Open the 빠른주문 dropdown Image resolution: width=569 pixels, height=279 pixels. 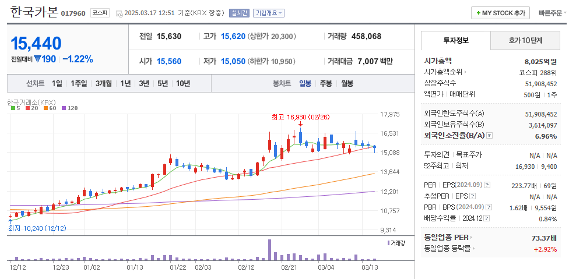pos(552,13)
